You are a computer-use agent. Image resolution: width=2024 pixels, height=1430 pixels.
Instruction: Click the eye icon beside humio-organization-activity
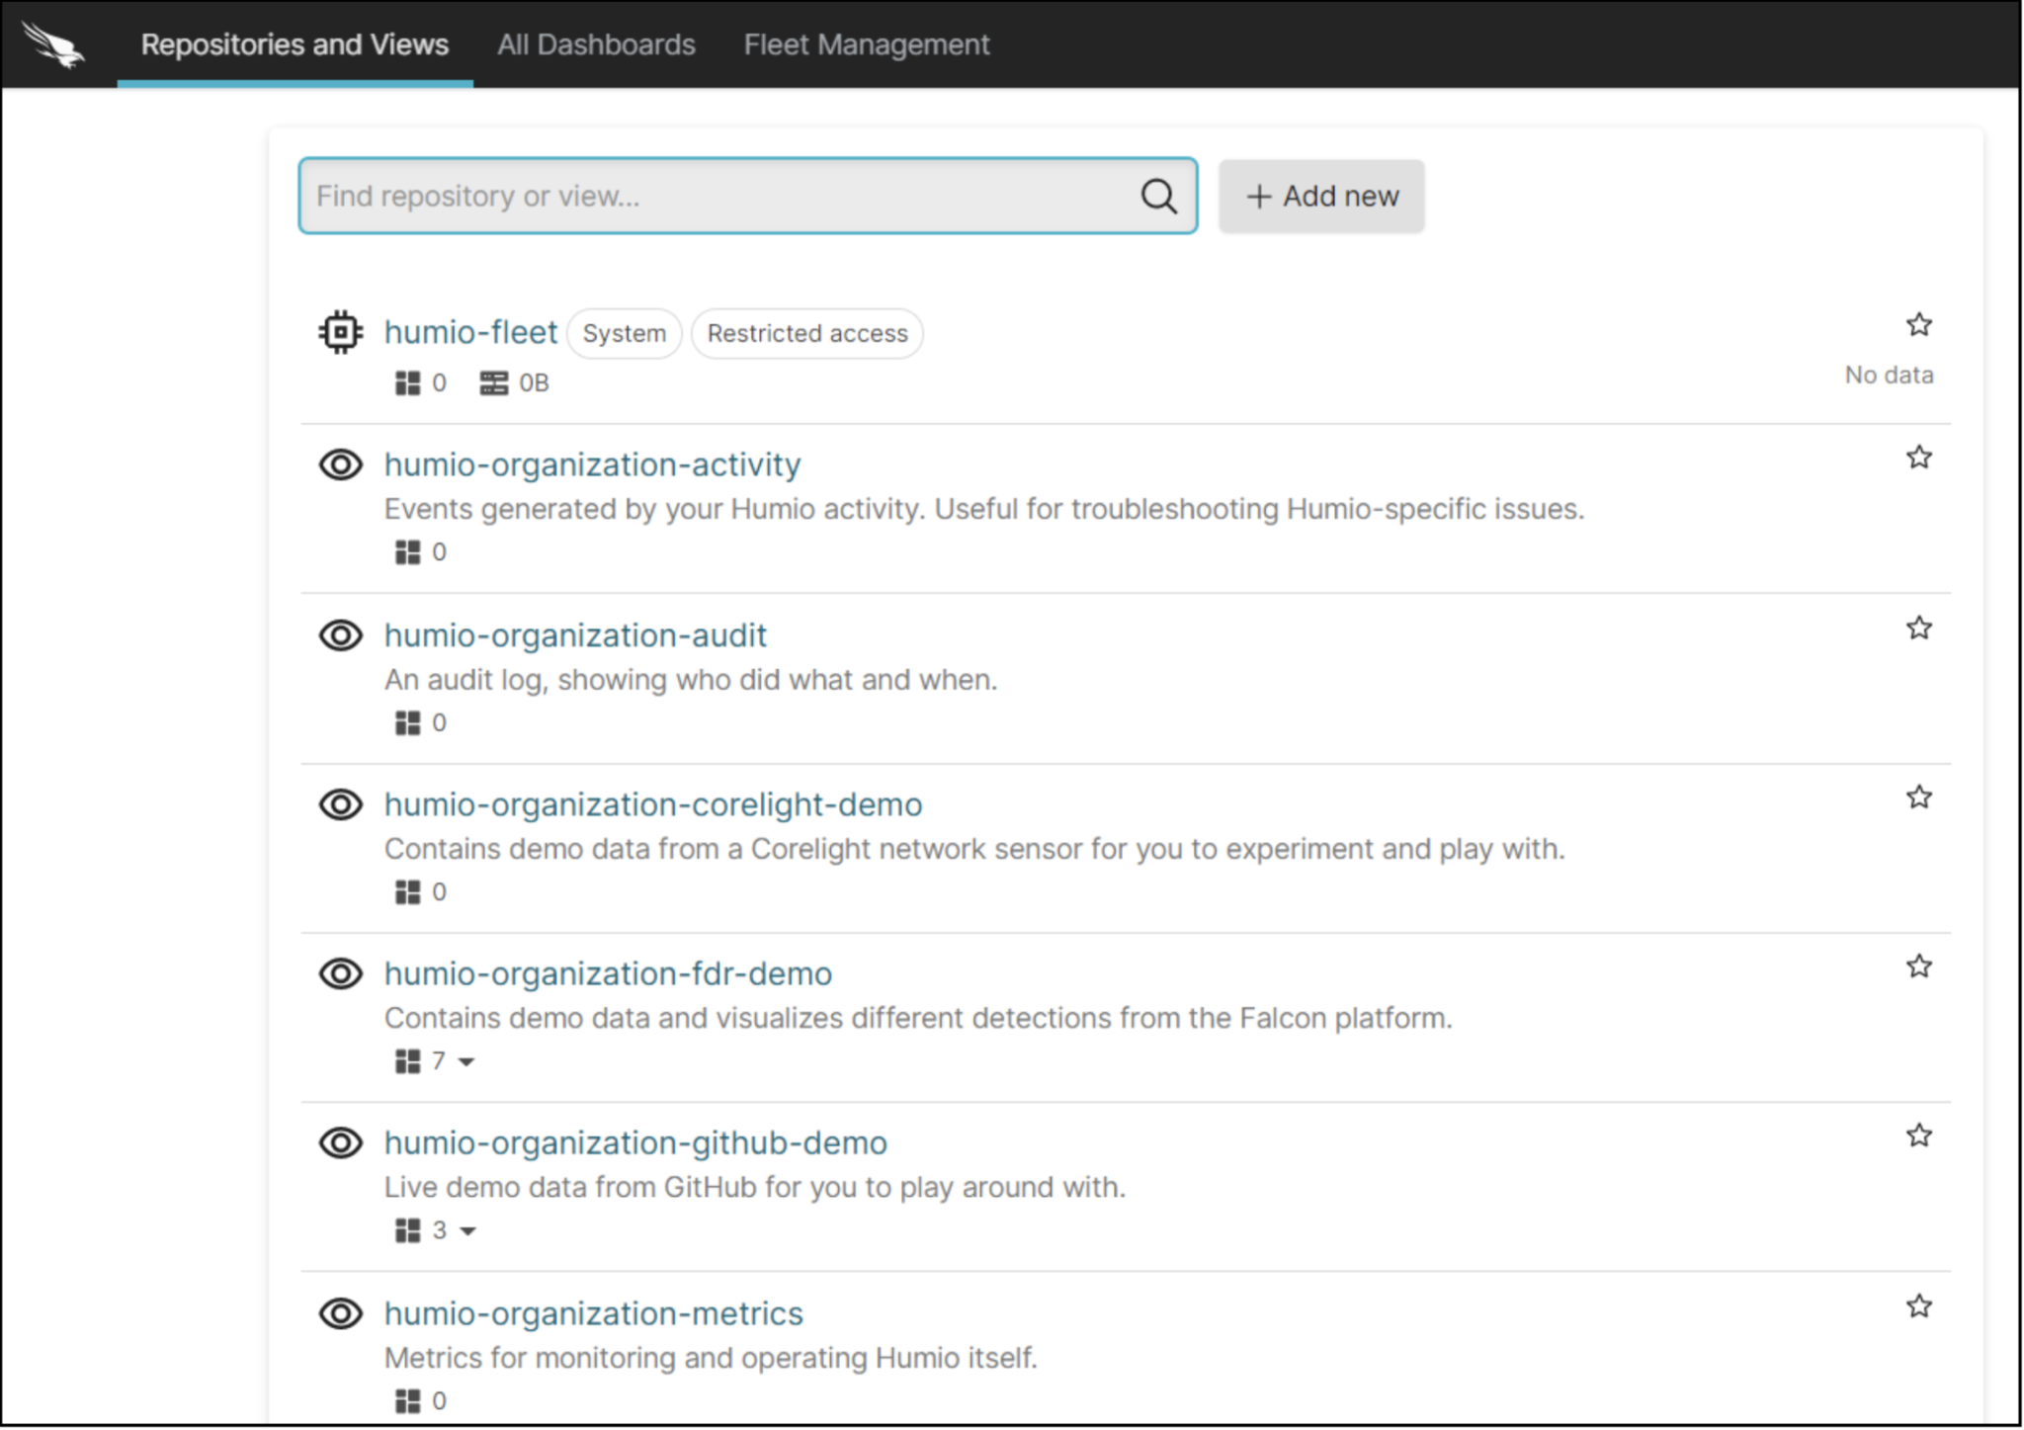[x=341, y=464]
